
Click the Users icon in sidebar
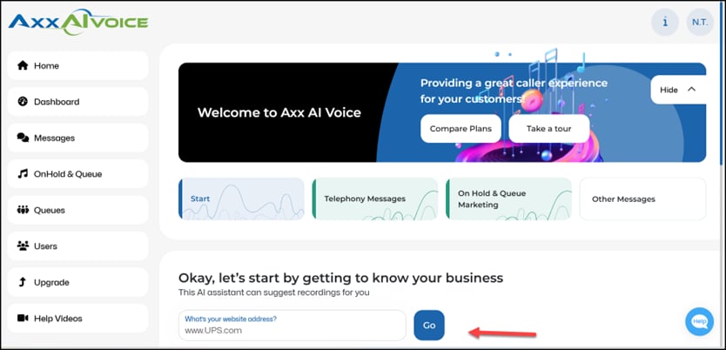(23, 246)
